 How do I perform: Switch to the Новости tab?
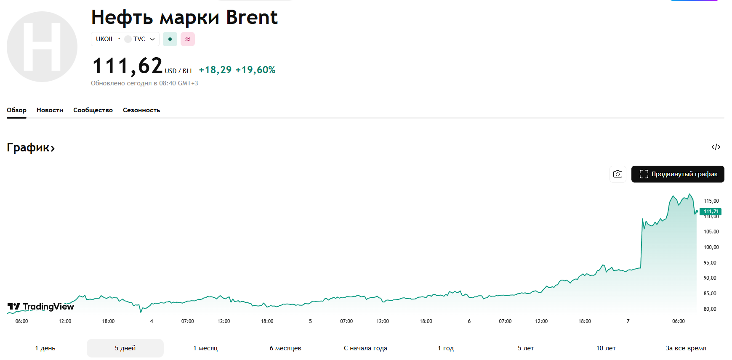click(50, 110)
